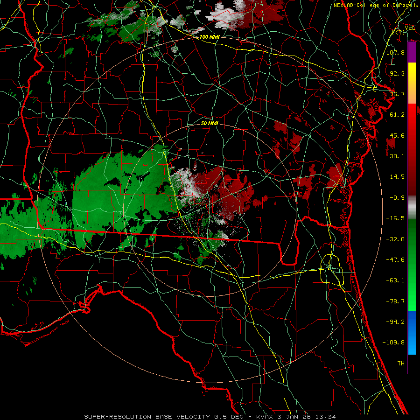Click the -78.7 value on the velocity scale
Screen dimensions: 420x420
[395, 301]
